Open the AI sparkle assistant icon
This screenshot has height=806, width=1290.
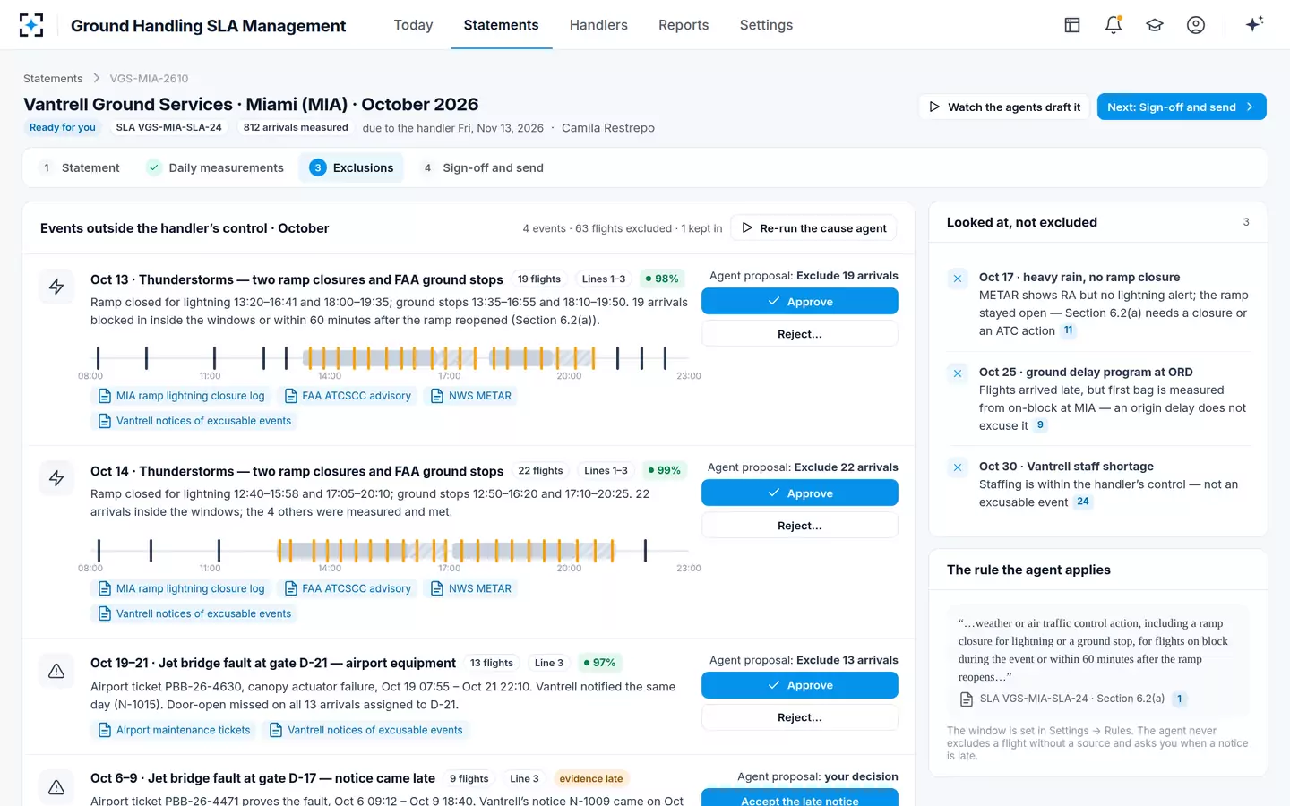[x=1254, y=25]
